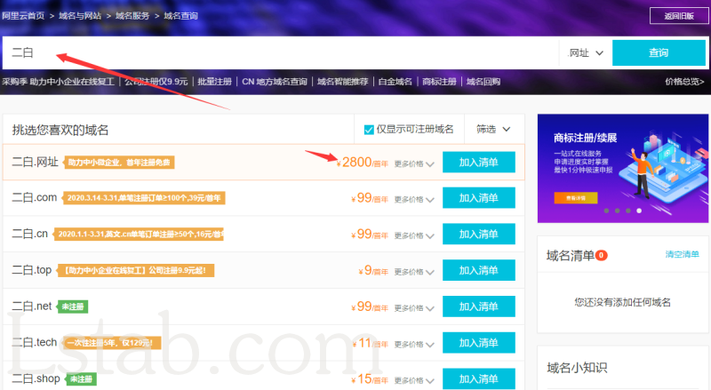Viewport: 711px width, 390px height.
Task: Select the 二白.com domain name
Action: 34,198
